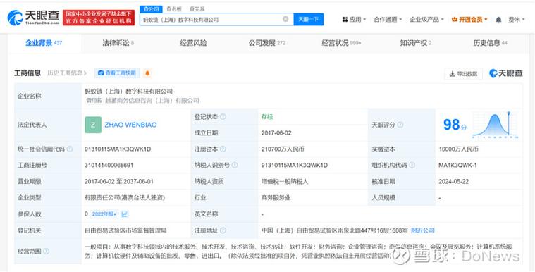Click the info icon next to 登记状态

pos(223,117)
